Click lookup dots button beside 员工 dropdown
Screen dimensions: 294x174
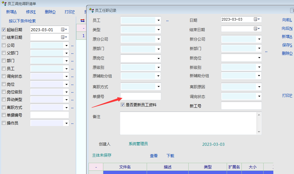point(167,21)
